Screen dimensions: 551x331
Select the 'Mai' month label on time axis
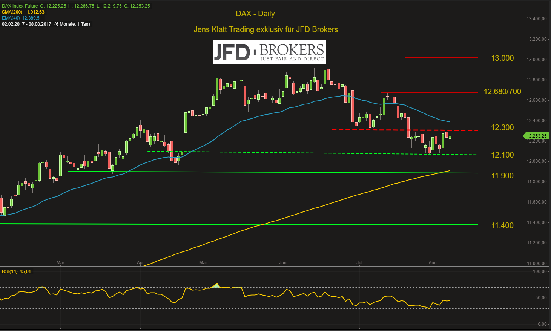click(203, 263)
